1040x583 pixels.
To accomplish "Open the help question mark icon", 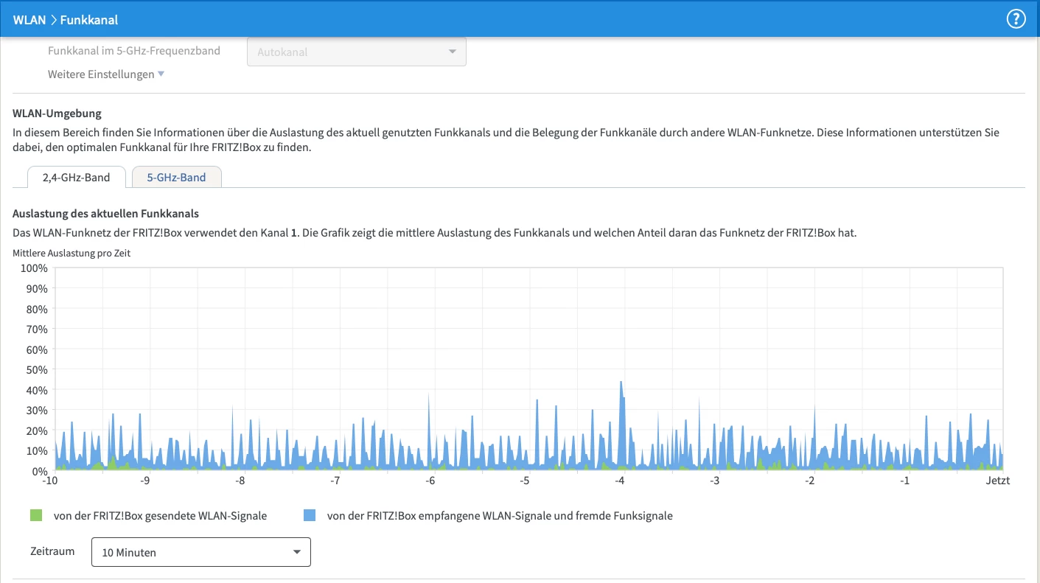I will tap(1016, 19).
